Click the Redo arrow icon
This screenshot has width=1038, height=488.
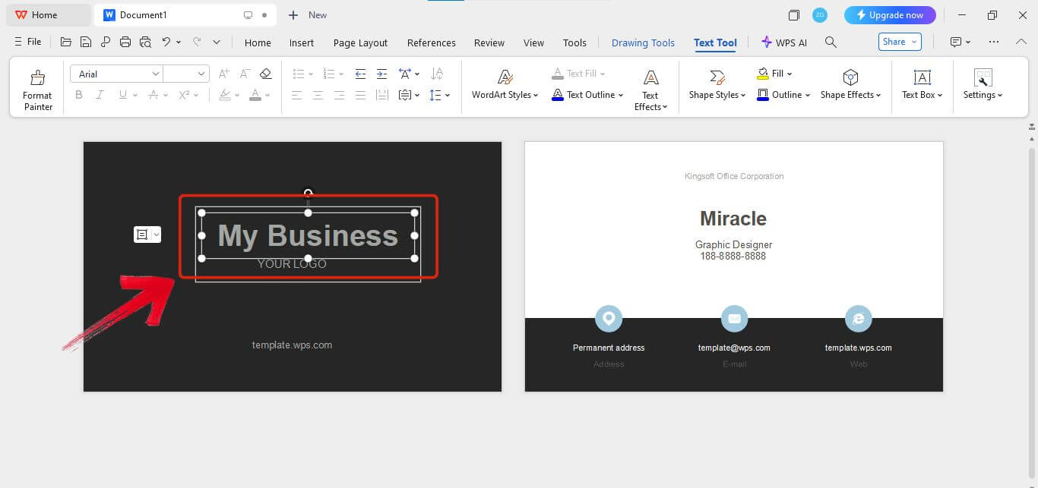[x=197, y=43]
